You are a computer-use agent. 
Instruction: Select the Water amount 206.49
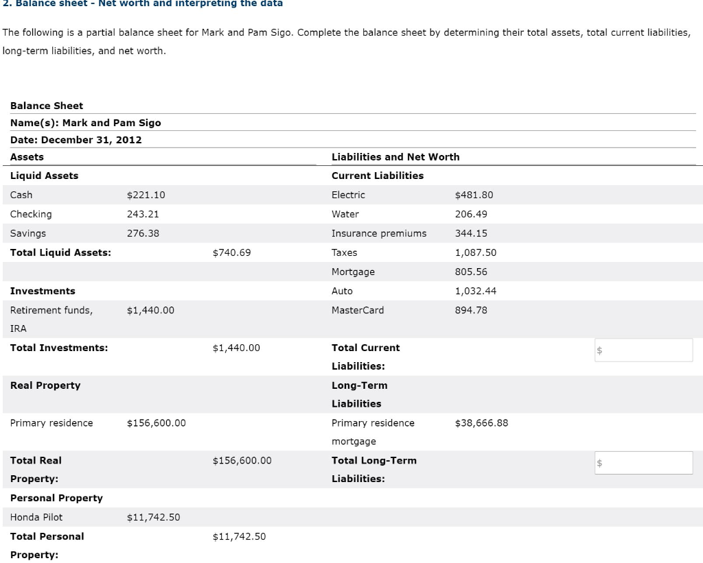(470, 214)
